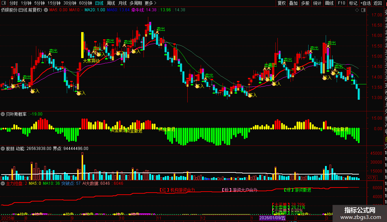Click the MA20: 1.00 readout
The height and width of the screenshot is (222, 387).
[95, 10]
